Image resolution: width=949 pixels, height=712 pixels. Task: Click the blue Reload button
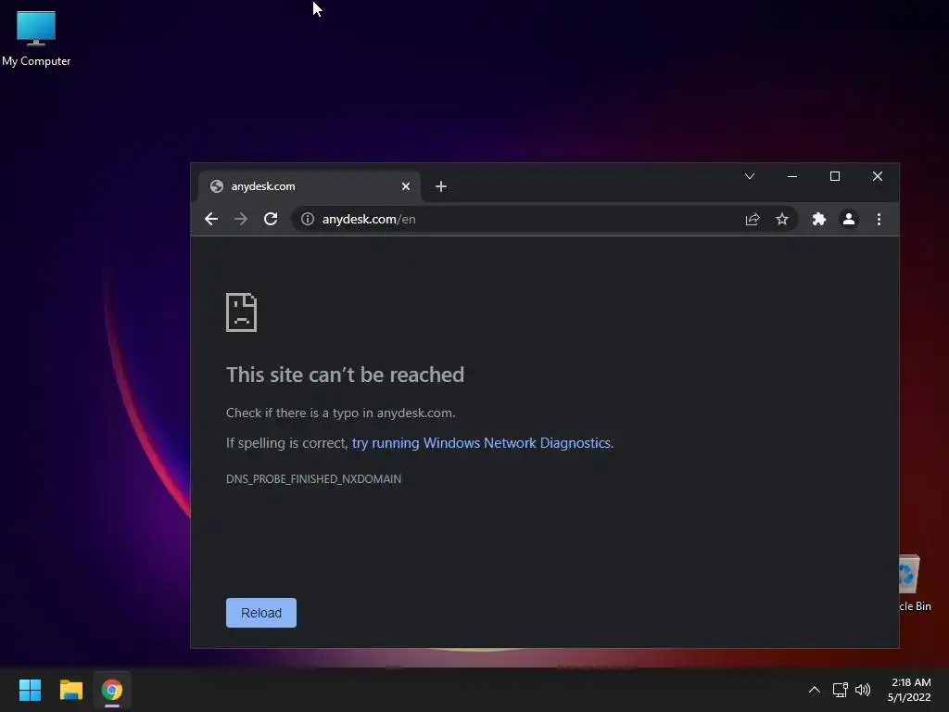[261, 613]
